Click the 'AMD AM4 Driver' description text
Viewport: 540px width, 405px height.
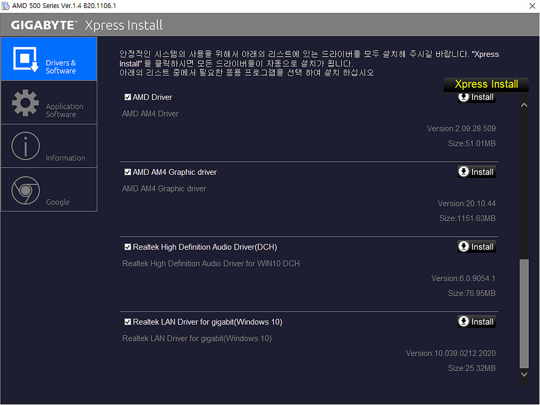(150, 114)
